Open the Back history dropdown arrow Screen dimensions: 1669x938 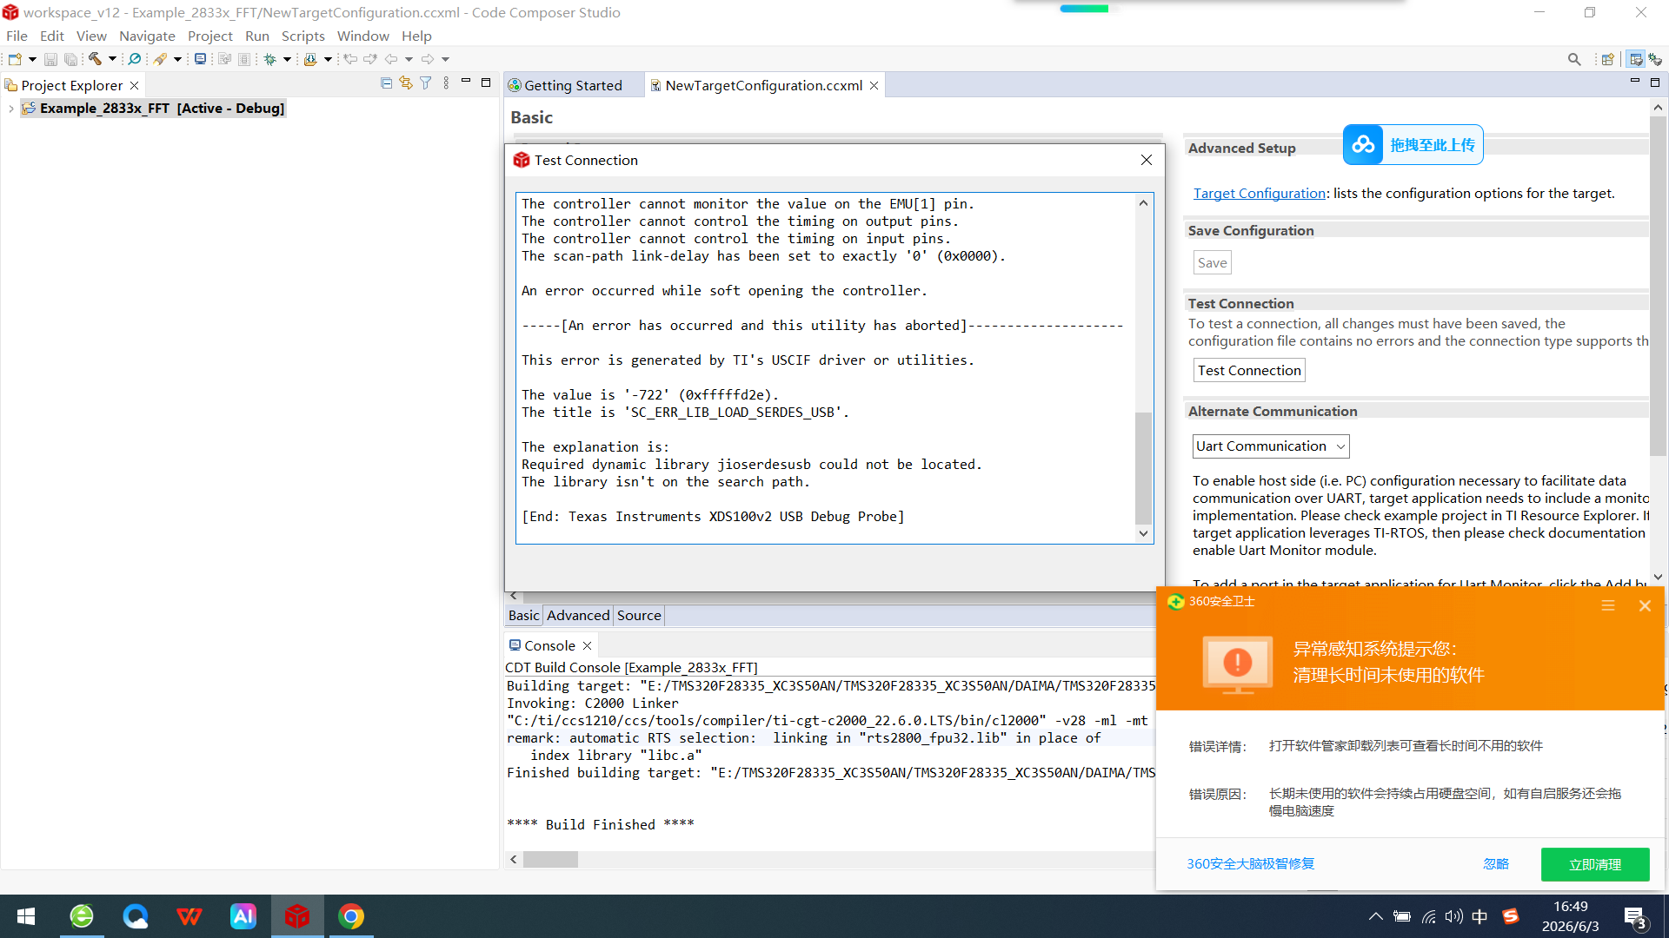(409, 59)
